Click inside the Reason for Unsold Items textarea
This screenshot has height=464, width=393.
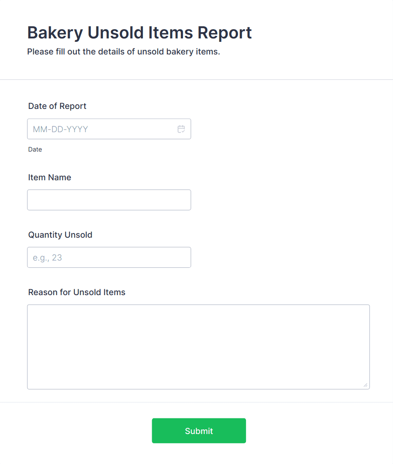coord(198,347)
